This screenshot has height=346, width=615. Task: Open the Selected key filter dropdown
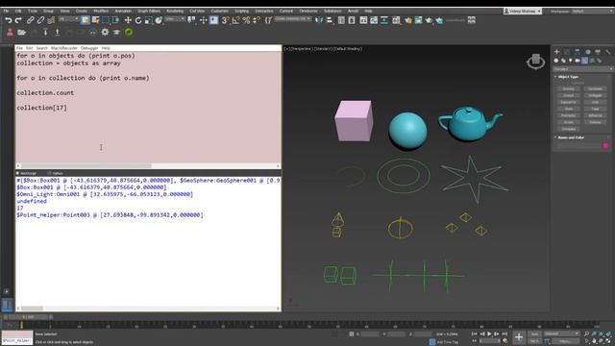[x=561, y=334]
